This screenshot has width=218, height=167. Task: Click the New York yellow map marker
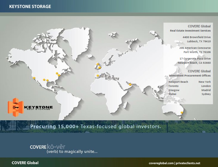[x=59, y=75]
